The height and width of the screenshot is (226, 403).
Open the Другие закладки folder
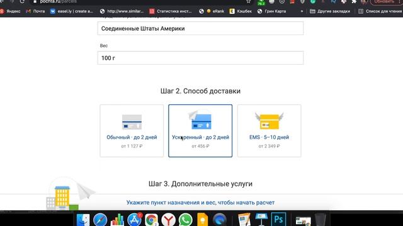coord(330,11)
